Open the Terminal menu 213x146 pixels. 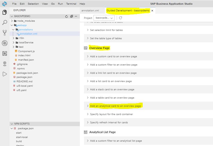[x=71, y=4]
